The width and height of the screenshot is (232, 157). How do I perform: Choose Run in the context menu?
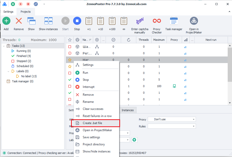(x=96, y=73)
